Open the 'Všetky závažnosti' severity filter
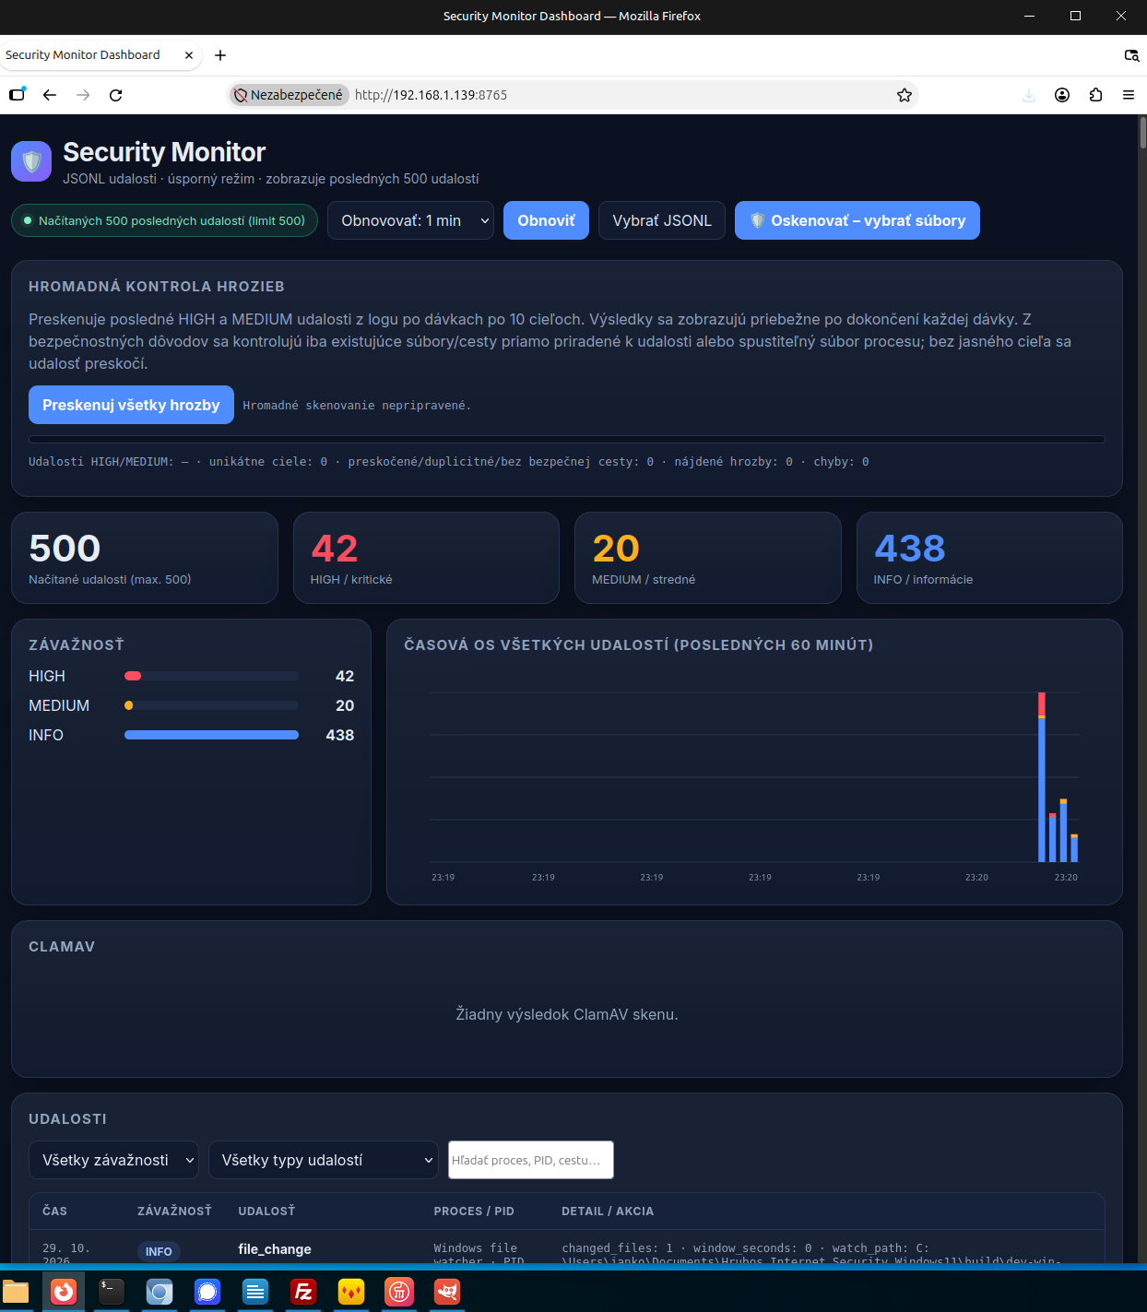Screen dimensions: 1147x1312 point(114,1160)
